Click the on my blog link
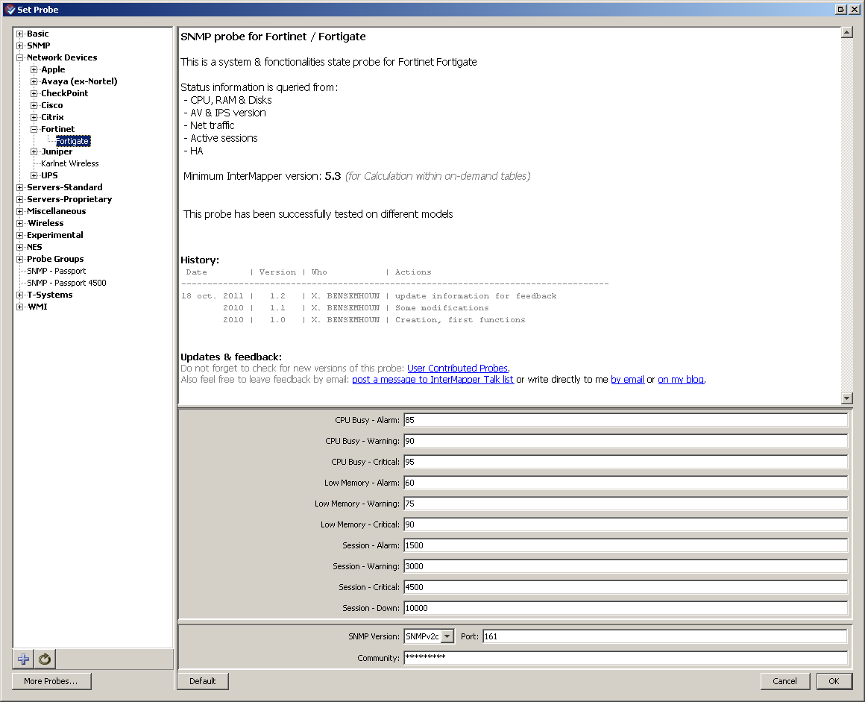Screen dimensions: 865x702 pyautogui.click(x=681, y=380)
